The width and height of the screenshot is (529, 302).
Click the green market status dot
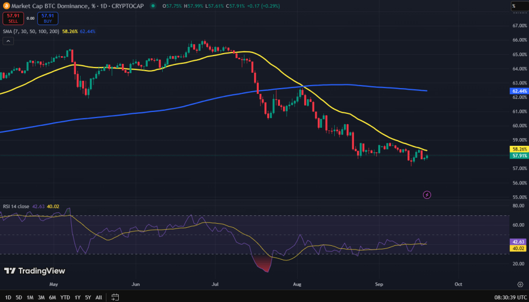tap(153, 6)
